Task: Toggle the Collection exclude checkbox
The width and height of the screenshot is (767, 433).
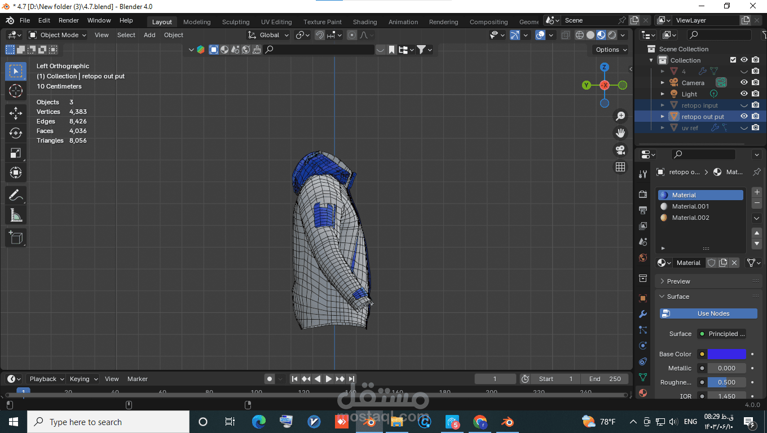Action: point(733,60)
